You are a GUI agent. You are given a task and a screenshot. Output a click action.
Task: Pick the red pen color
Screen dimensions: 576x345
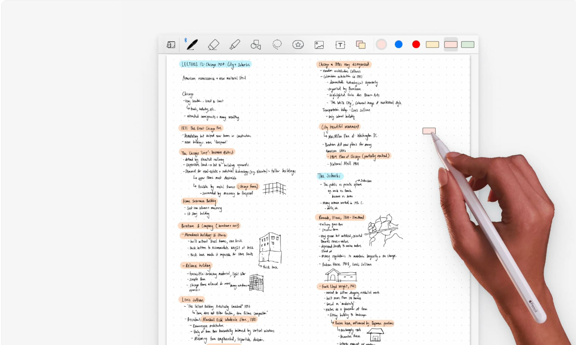416,45
